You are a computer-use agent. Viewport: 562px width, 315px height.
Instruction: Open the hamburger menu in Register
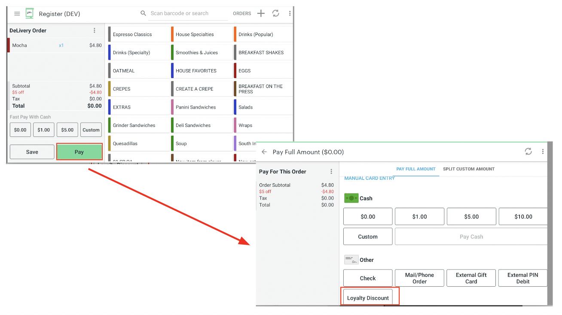17,14
